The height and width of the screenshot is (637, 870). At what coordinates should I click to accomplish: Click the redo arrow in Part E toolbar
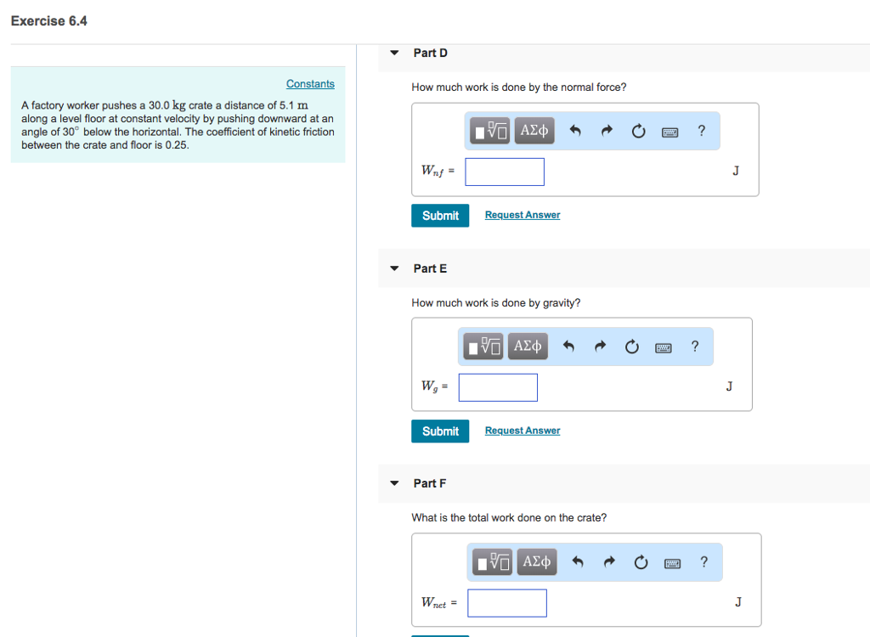click(600, 346)
